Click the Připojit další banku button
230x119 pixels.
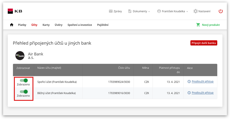pyautogui.click(x=204, y=43)
